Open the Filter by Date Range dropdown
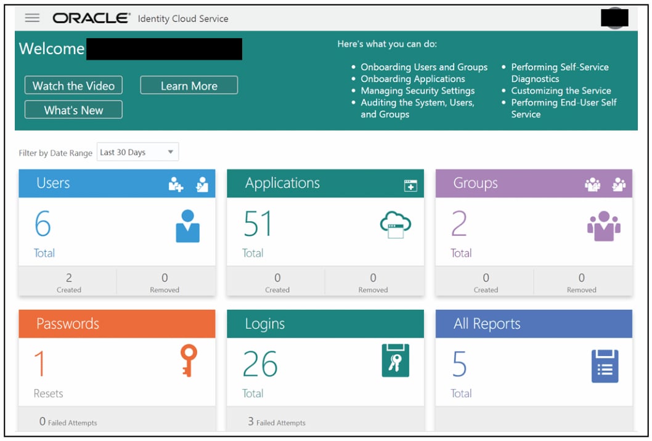This screenshot has width=652, height=441. coord(137,152)
